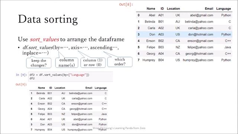
Task: Click 'belinda@yahoo.com' in the Out[9] table
Action: click(81, 93)
